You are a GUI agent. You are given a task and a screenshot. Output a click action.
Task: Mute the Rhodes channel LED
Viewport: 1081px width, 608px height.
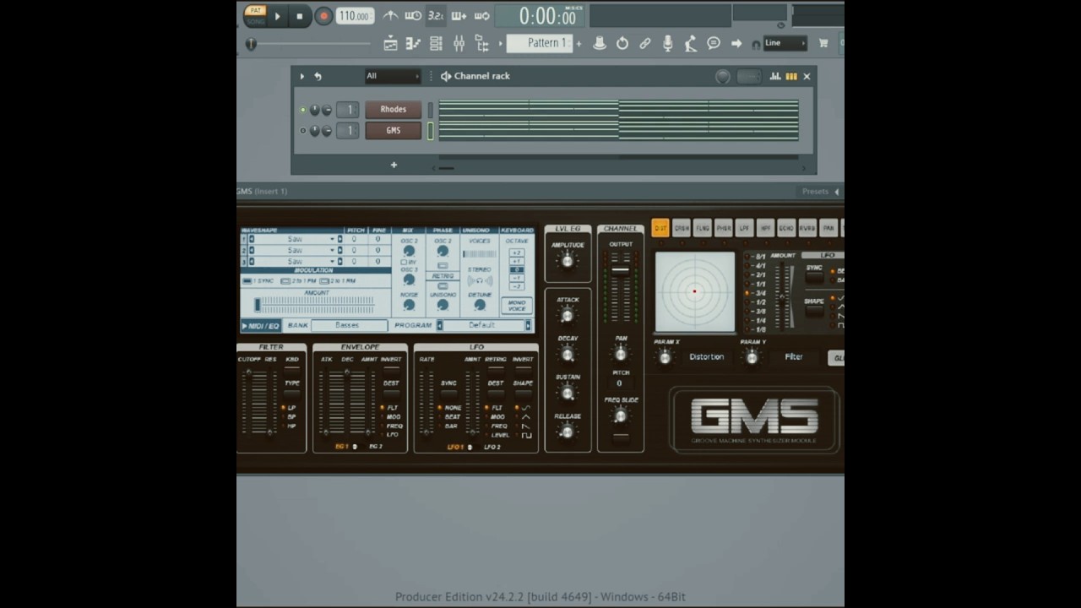[x=303, y=110]
